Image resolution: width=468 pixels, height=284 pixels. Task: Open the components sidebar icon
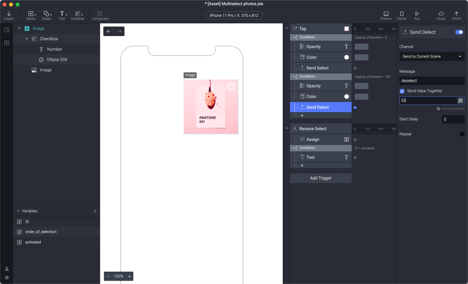[x=6, y=43]
